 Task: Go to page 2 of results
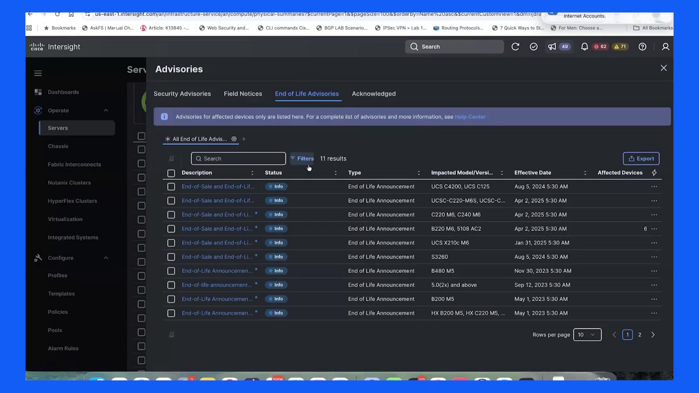click(x=640, y=335)
